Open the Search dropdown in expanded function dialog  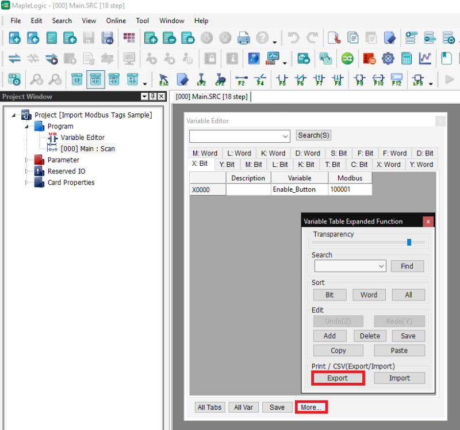pos(382,266)
